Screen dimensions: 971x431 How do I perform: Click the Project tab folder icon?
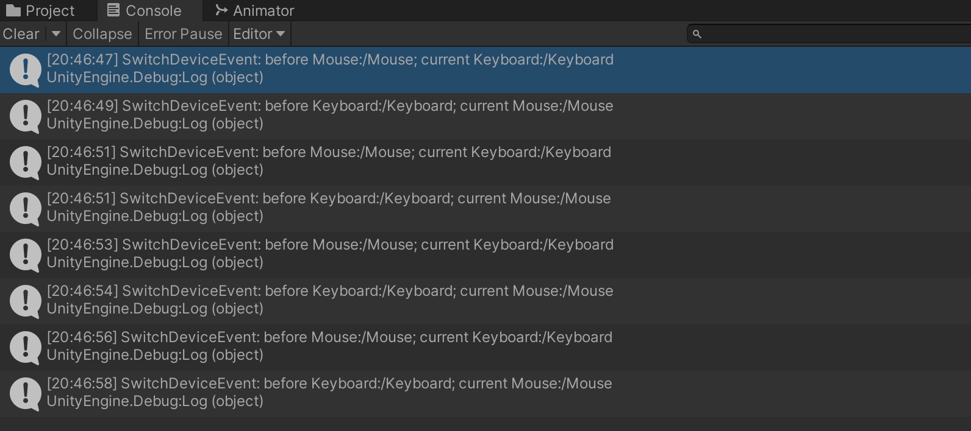click(13, 10)
